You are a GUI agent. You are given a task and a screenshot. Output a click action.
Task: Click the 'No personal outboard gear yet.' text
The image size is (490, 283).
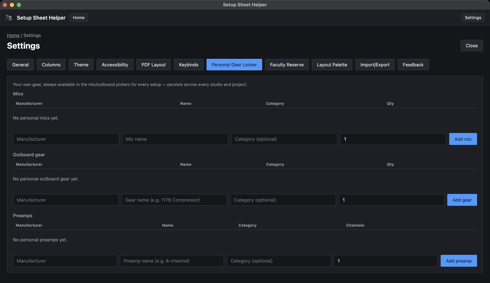click(46, 179)
